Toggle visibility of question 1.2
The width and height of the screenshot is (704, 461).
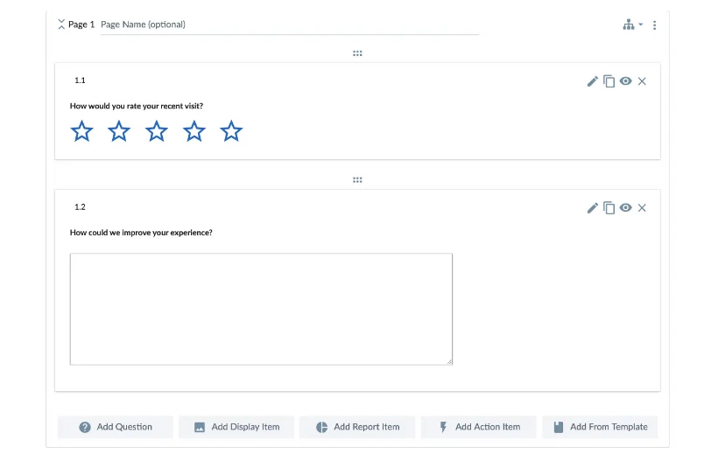tap(625, 207)
